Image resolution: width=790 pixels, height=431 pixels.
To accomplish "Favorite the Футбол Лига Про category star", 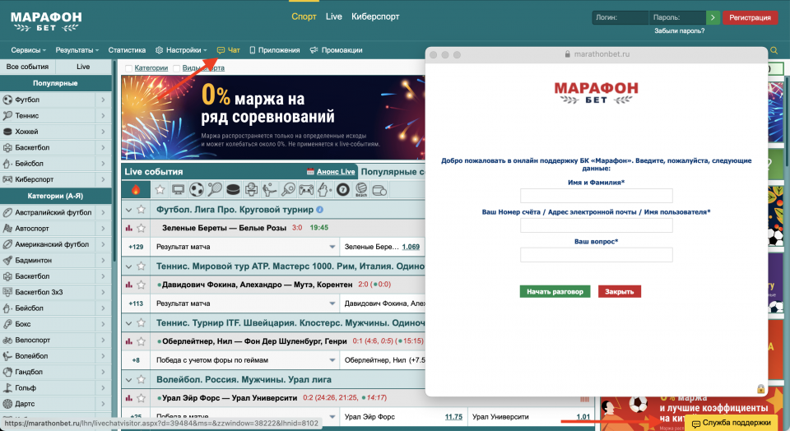I will [141, 210].
